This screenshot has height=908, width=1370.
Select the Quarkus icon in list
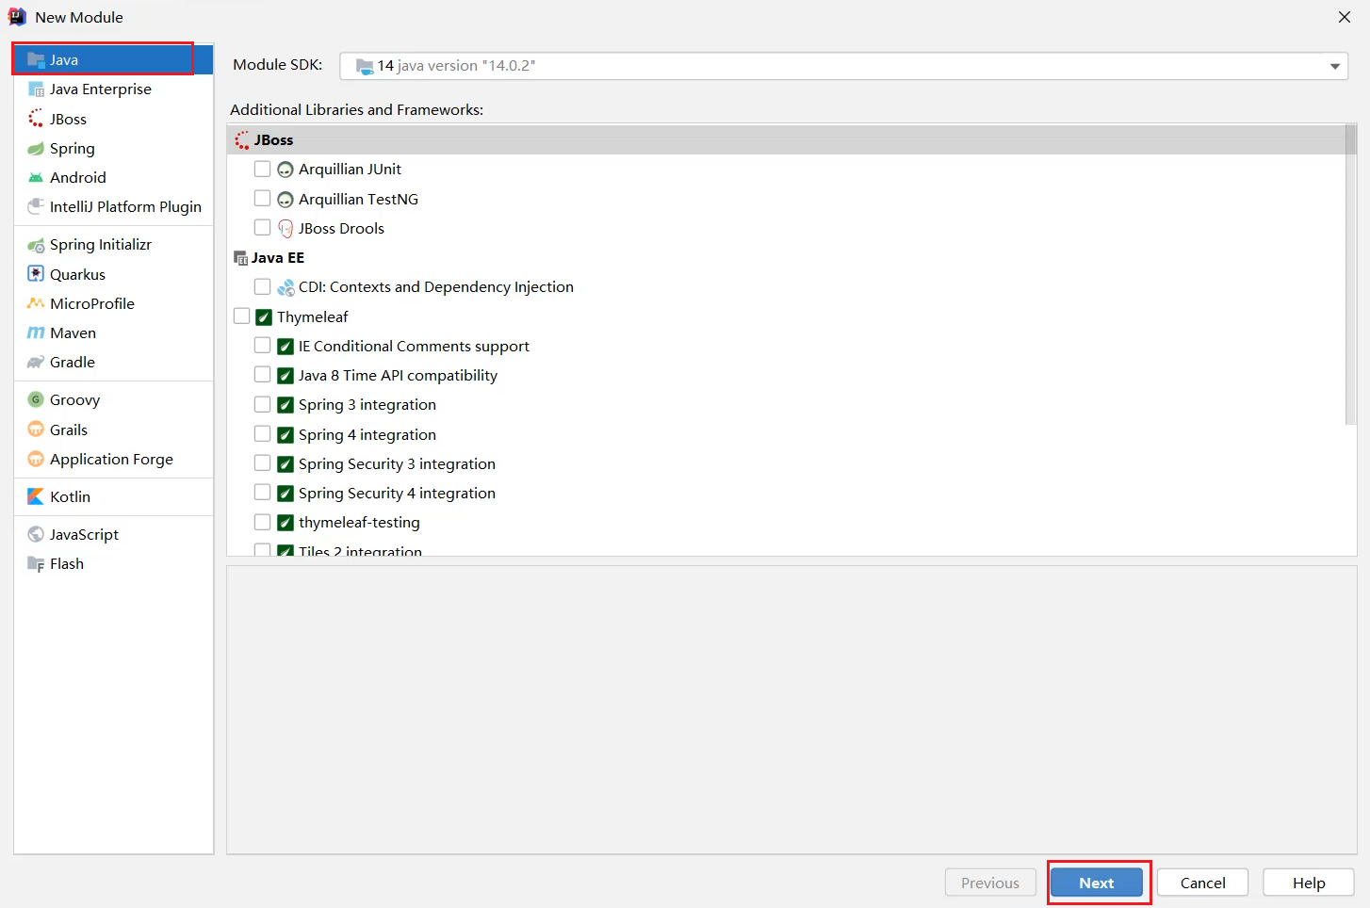click(x=36, y=274)
